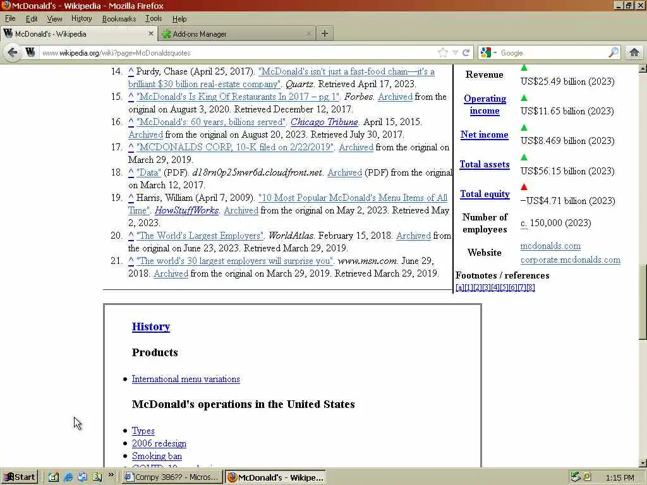This screenshot has width=647, height=485.
Task: Expand quick launch overflow chevron
Action: click(x=111, y=475)
